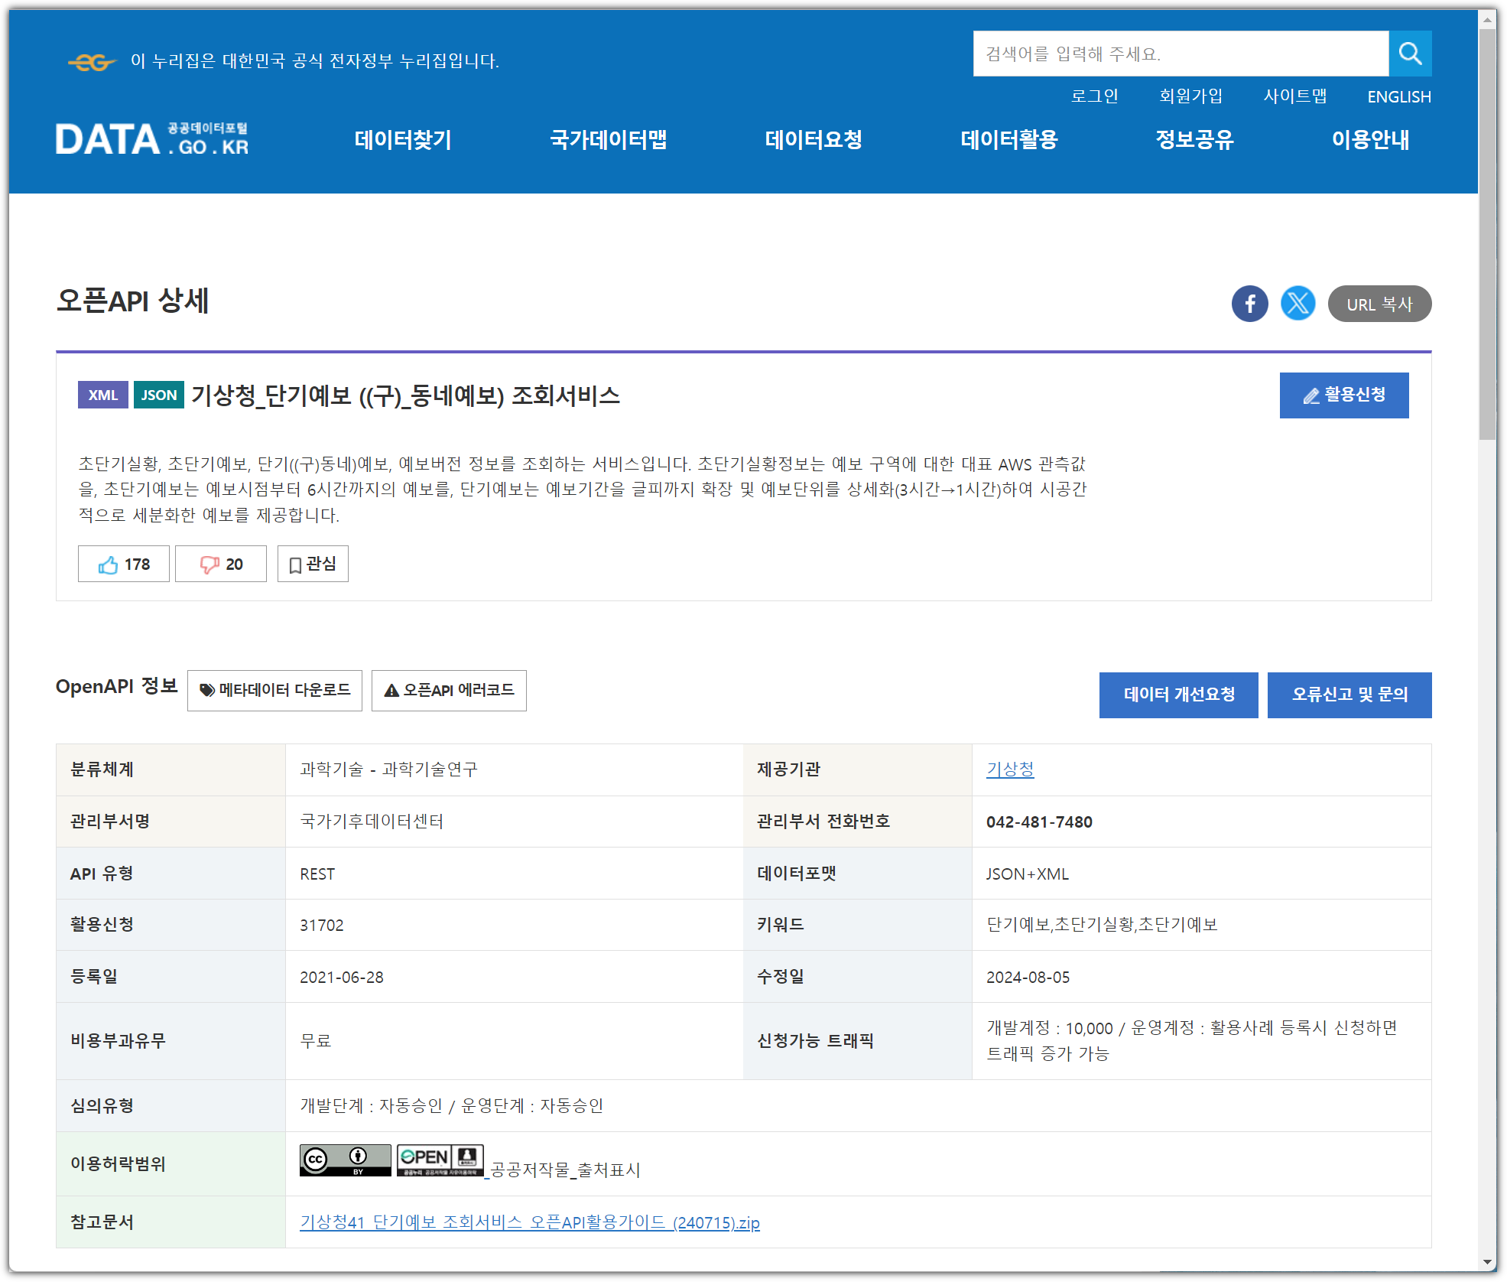Viewport: 1507px width, 1282px height.
Task: Open the 데이터활용 menu
Action: tap(1008, 139)
